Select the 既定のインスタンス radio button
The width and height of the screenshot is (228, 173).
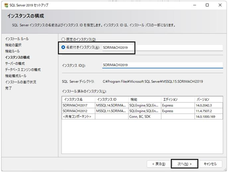pos(63,39)
